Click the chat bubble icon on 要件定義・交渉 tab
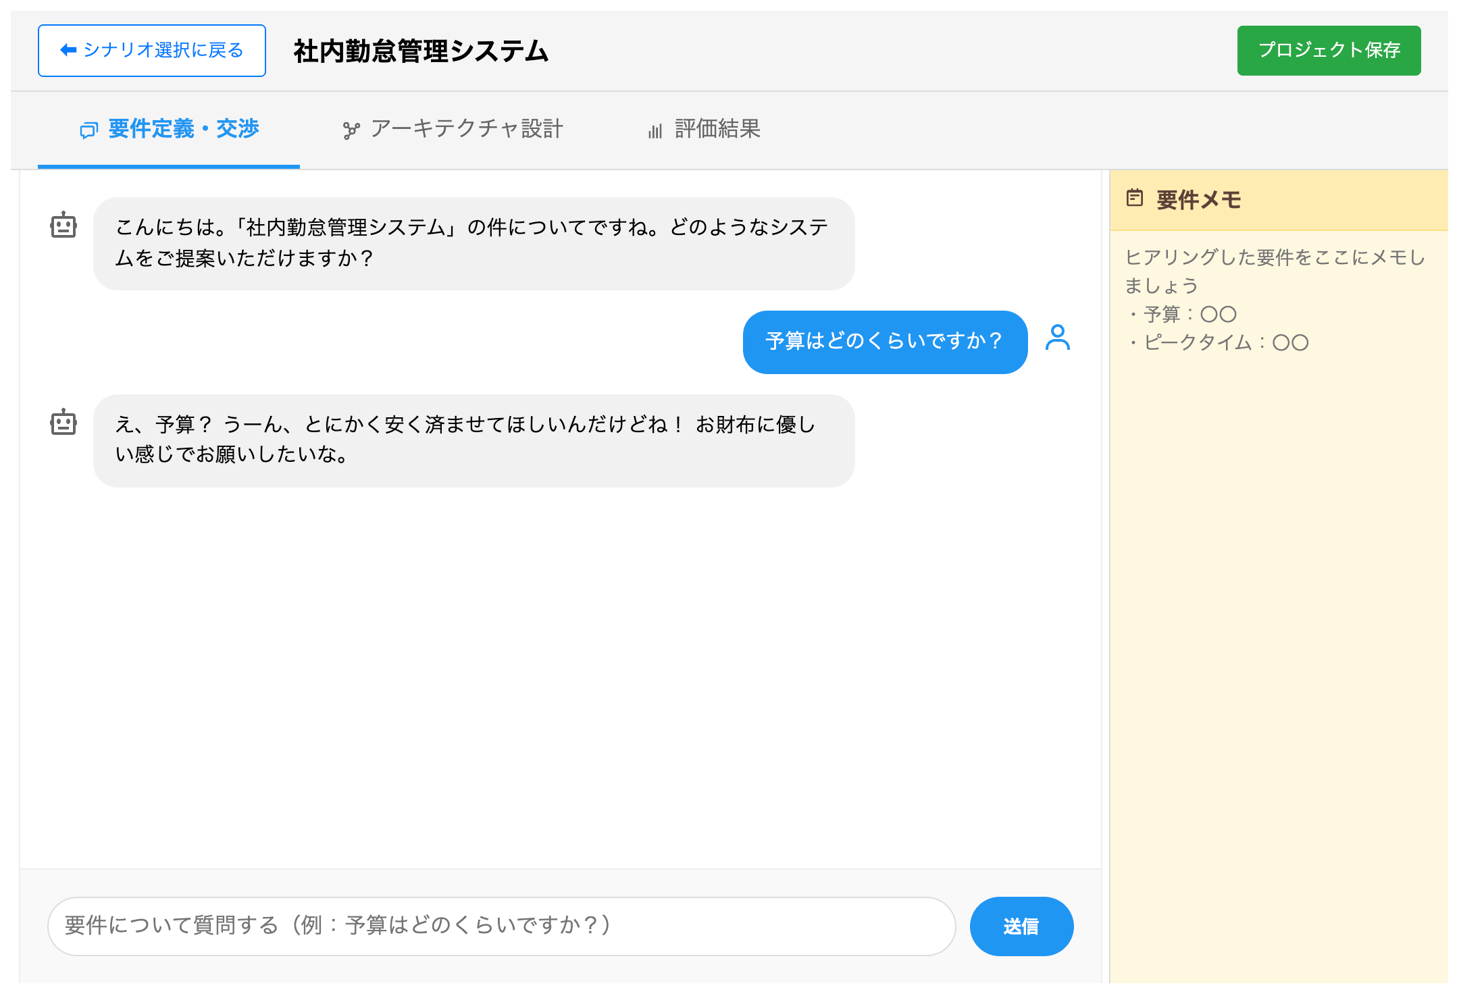Image resolution: width=1459 pixels, height=994 pixels. [x=88, y=129]
